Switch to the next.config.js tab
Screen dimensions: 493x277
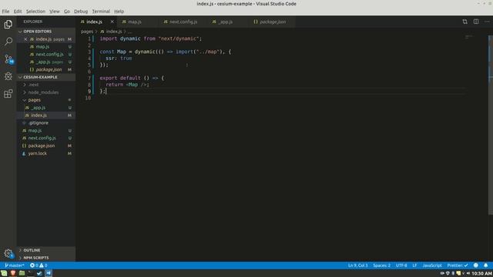[183, 22]
